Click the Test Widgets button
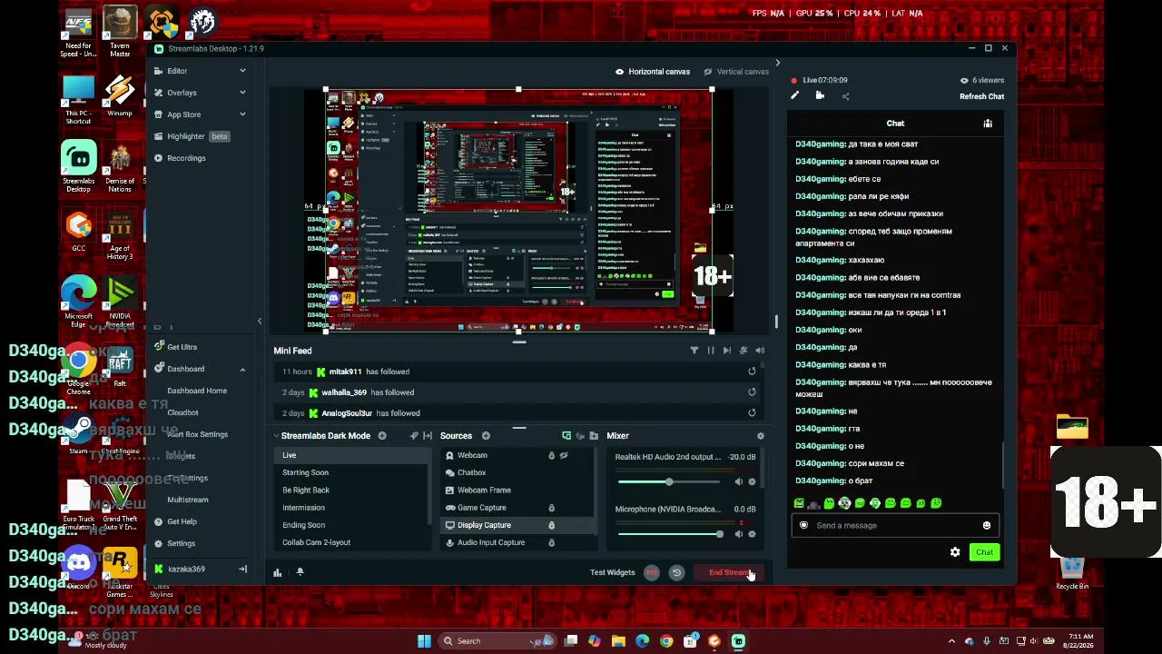Screen dimensions: 1162x654 [x=613, y=572]
